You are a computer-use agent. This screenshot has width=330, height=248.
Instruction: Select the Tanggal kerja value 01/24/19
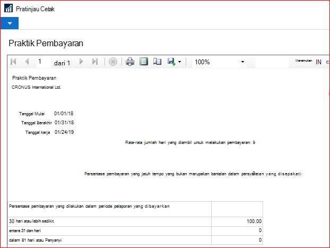(64, 132)
